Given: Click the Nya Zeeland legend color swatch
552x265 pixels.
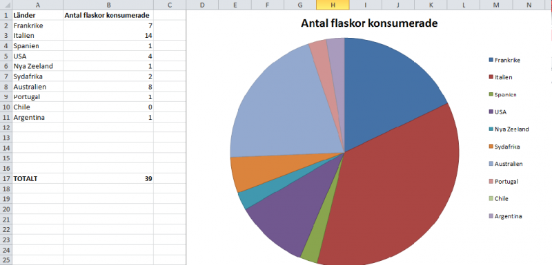Looking at the screenshot, I should pyautogui.click(x=491, y=129).
